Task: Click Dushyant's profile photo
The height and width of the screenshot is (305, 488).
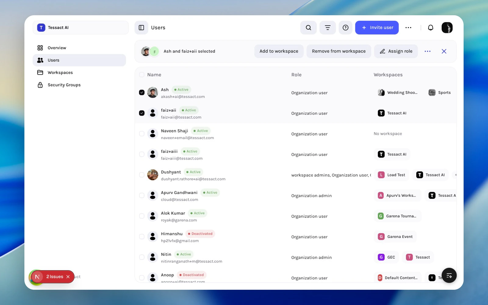Action: [x=152, y=175]
